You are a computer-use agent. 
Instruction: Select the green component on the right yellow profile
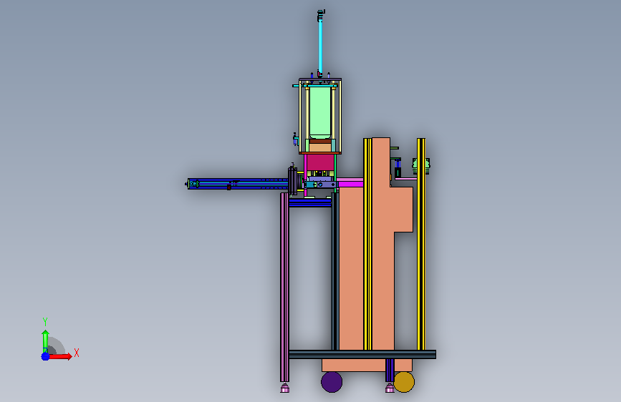pos(421,166)
